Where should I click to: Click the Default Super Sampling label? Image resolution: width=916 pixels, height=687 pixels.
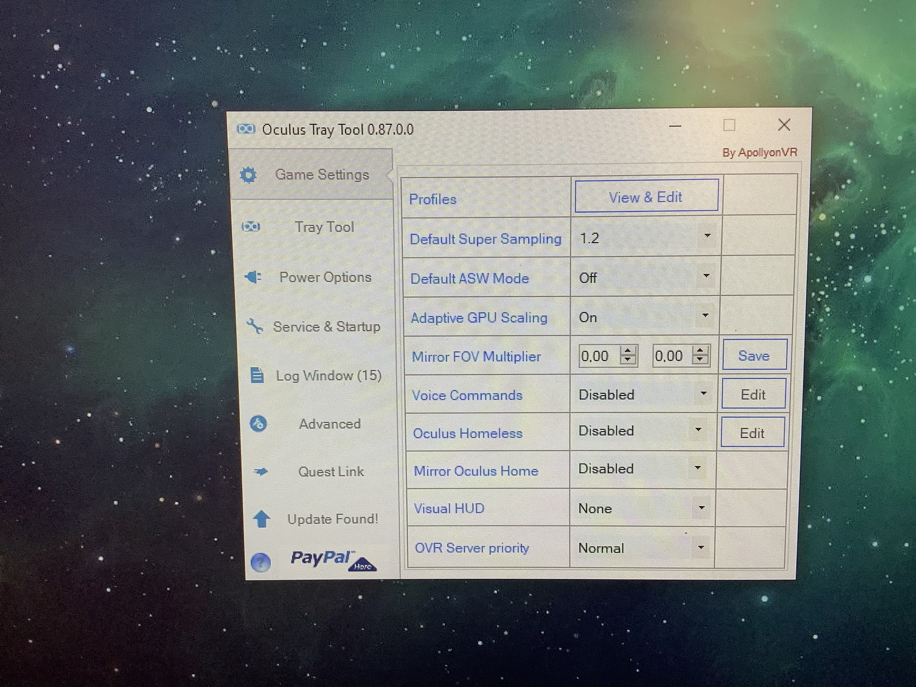tap(486, 239)
